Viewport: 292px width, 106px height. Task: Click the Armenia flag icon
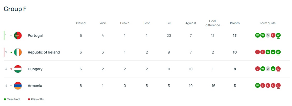[18, 86]
